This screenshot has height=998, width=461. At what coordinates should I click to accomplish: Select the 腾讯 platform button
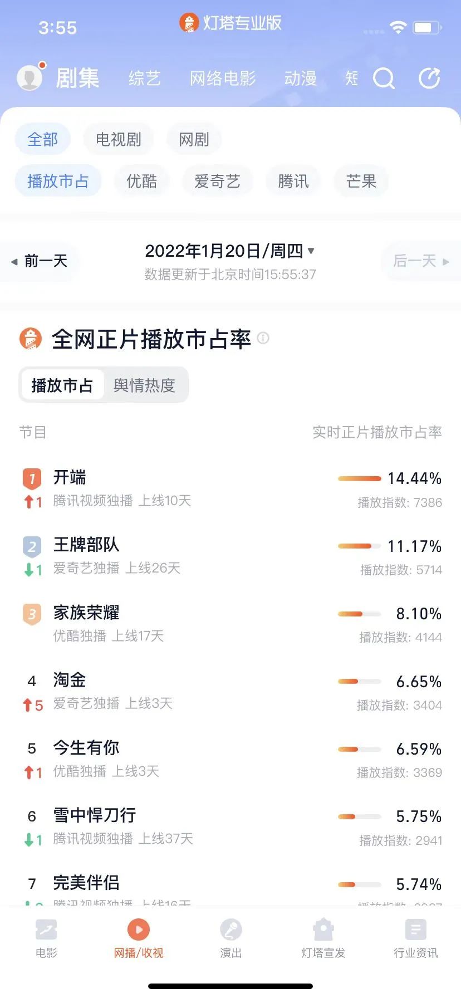pyautogui.click(x=293, y=181)
